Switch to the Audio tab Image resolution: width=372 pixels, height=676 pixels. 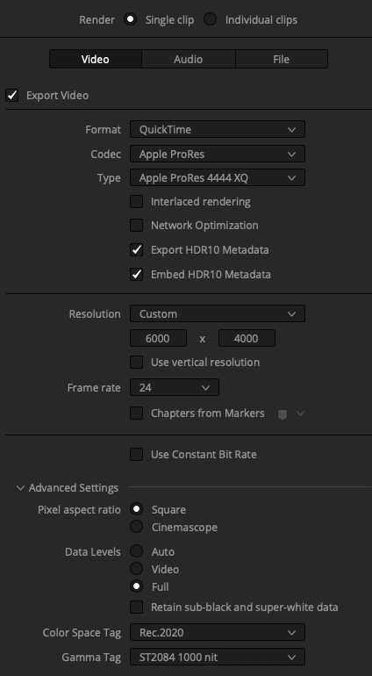click(x=189, y=59)
